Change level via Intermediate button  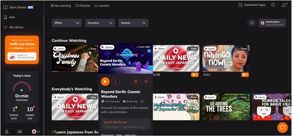click(272, 23)
